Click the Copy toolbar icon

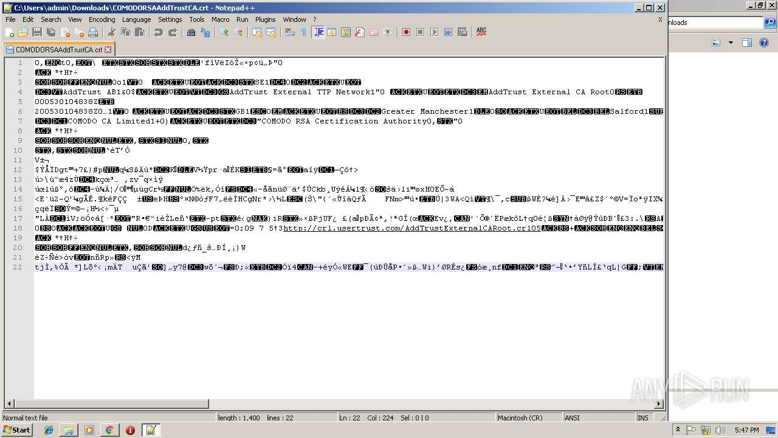click(x=126, y=32)
